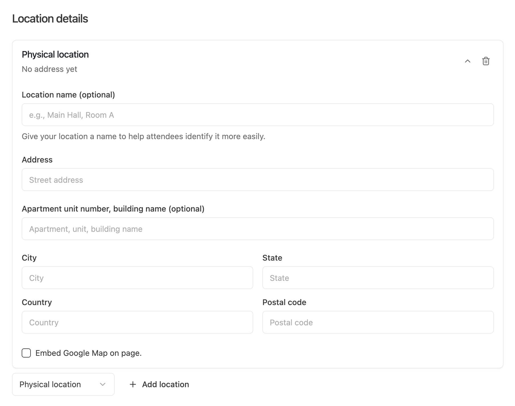Click the Country input field
Screen dimensions: 515x406
click(x=137, y=322)
